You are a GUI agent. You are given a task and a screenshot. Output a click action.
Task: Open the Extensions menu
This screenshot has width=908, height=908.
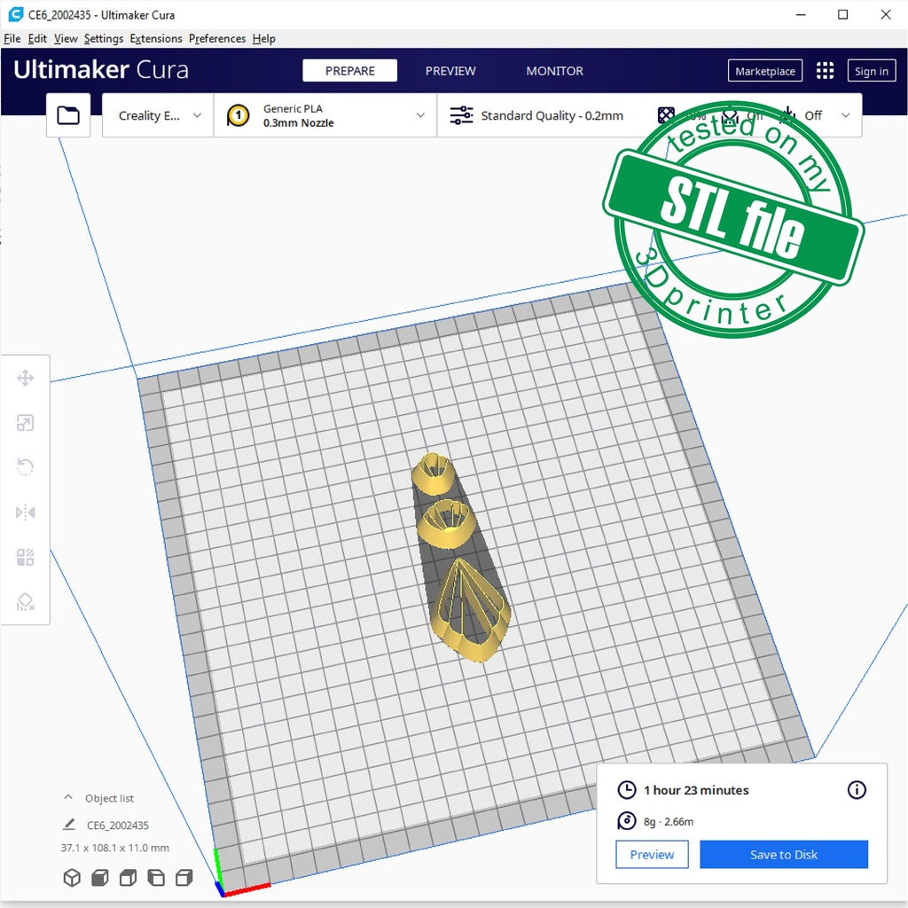coord(156,39)
